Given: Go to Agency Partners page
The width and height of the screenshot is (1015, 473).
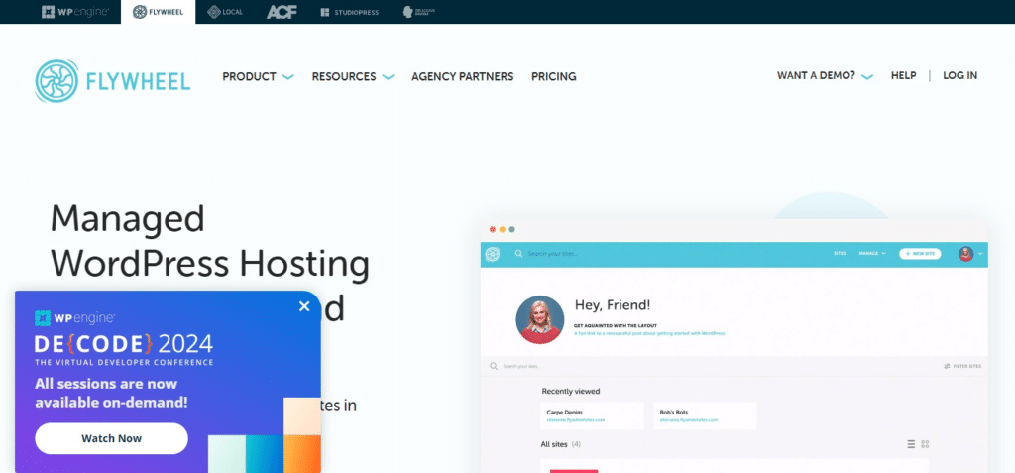Looking at the screenshot, I should [x=462, y=76].
